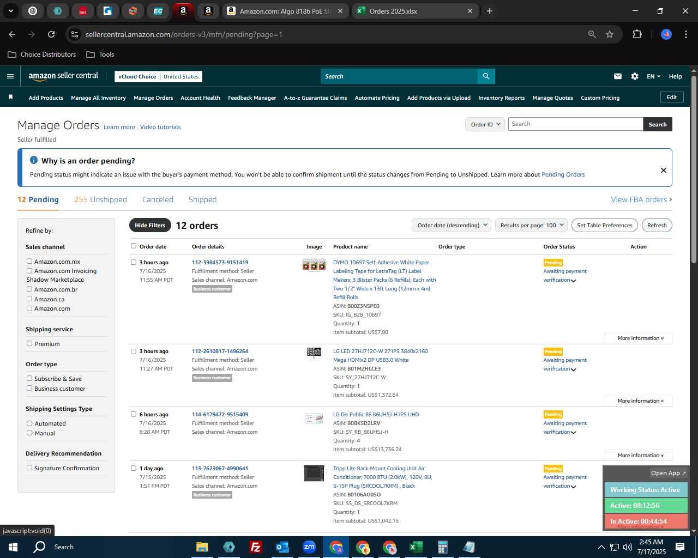The image size is (698, 558).
Task: Select order 112-2610817-1496264 checkbox
Action: [134, 351]
